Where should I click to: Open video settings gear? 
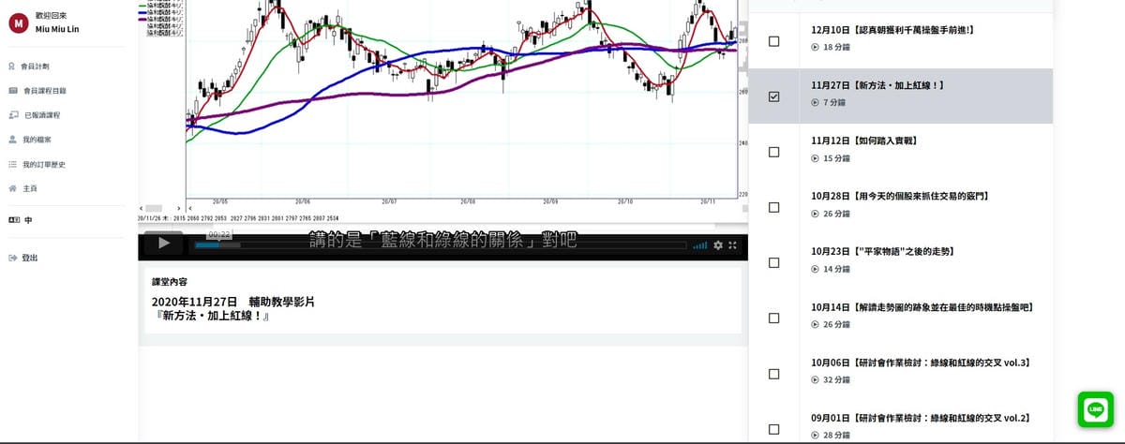(718, 245)
